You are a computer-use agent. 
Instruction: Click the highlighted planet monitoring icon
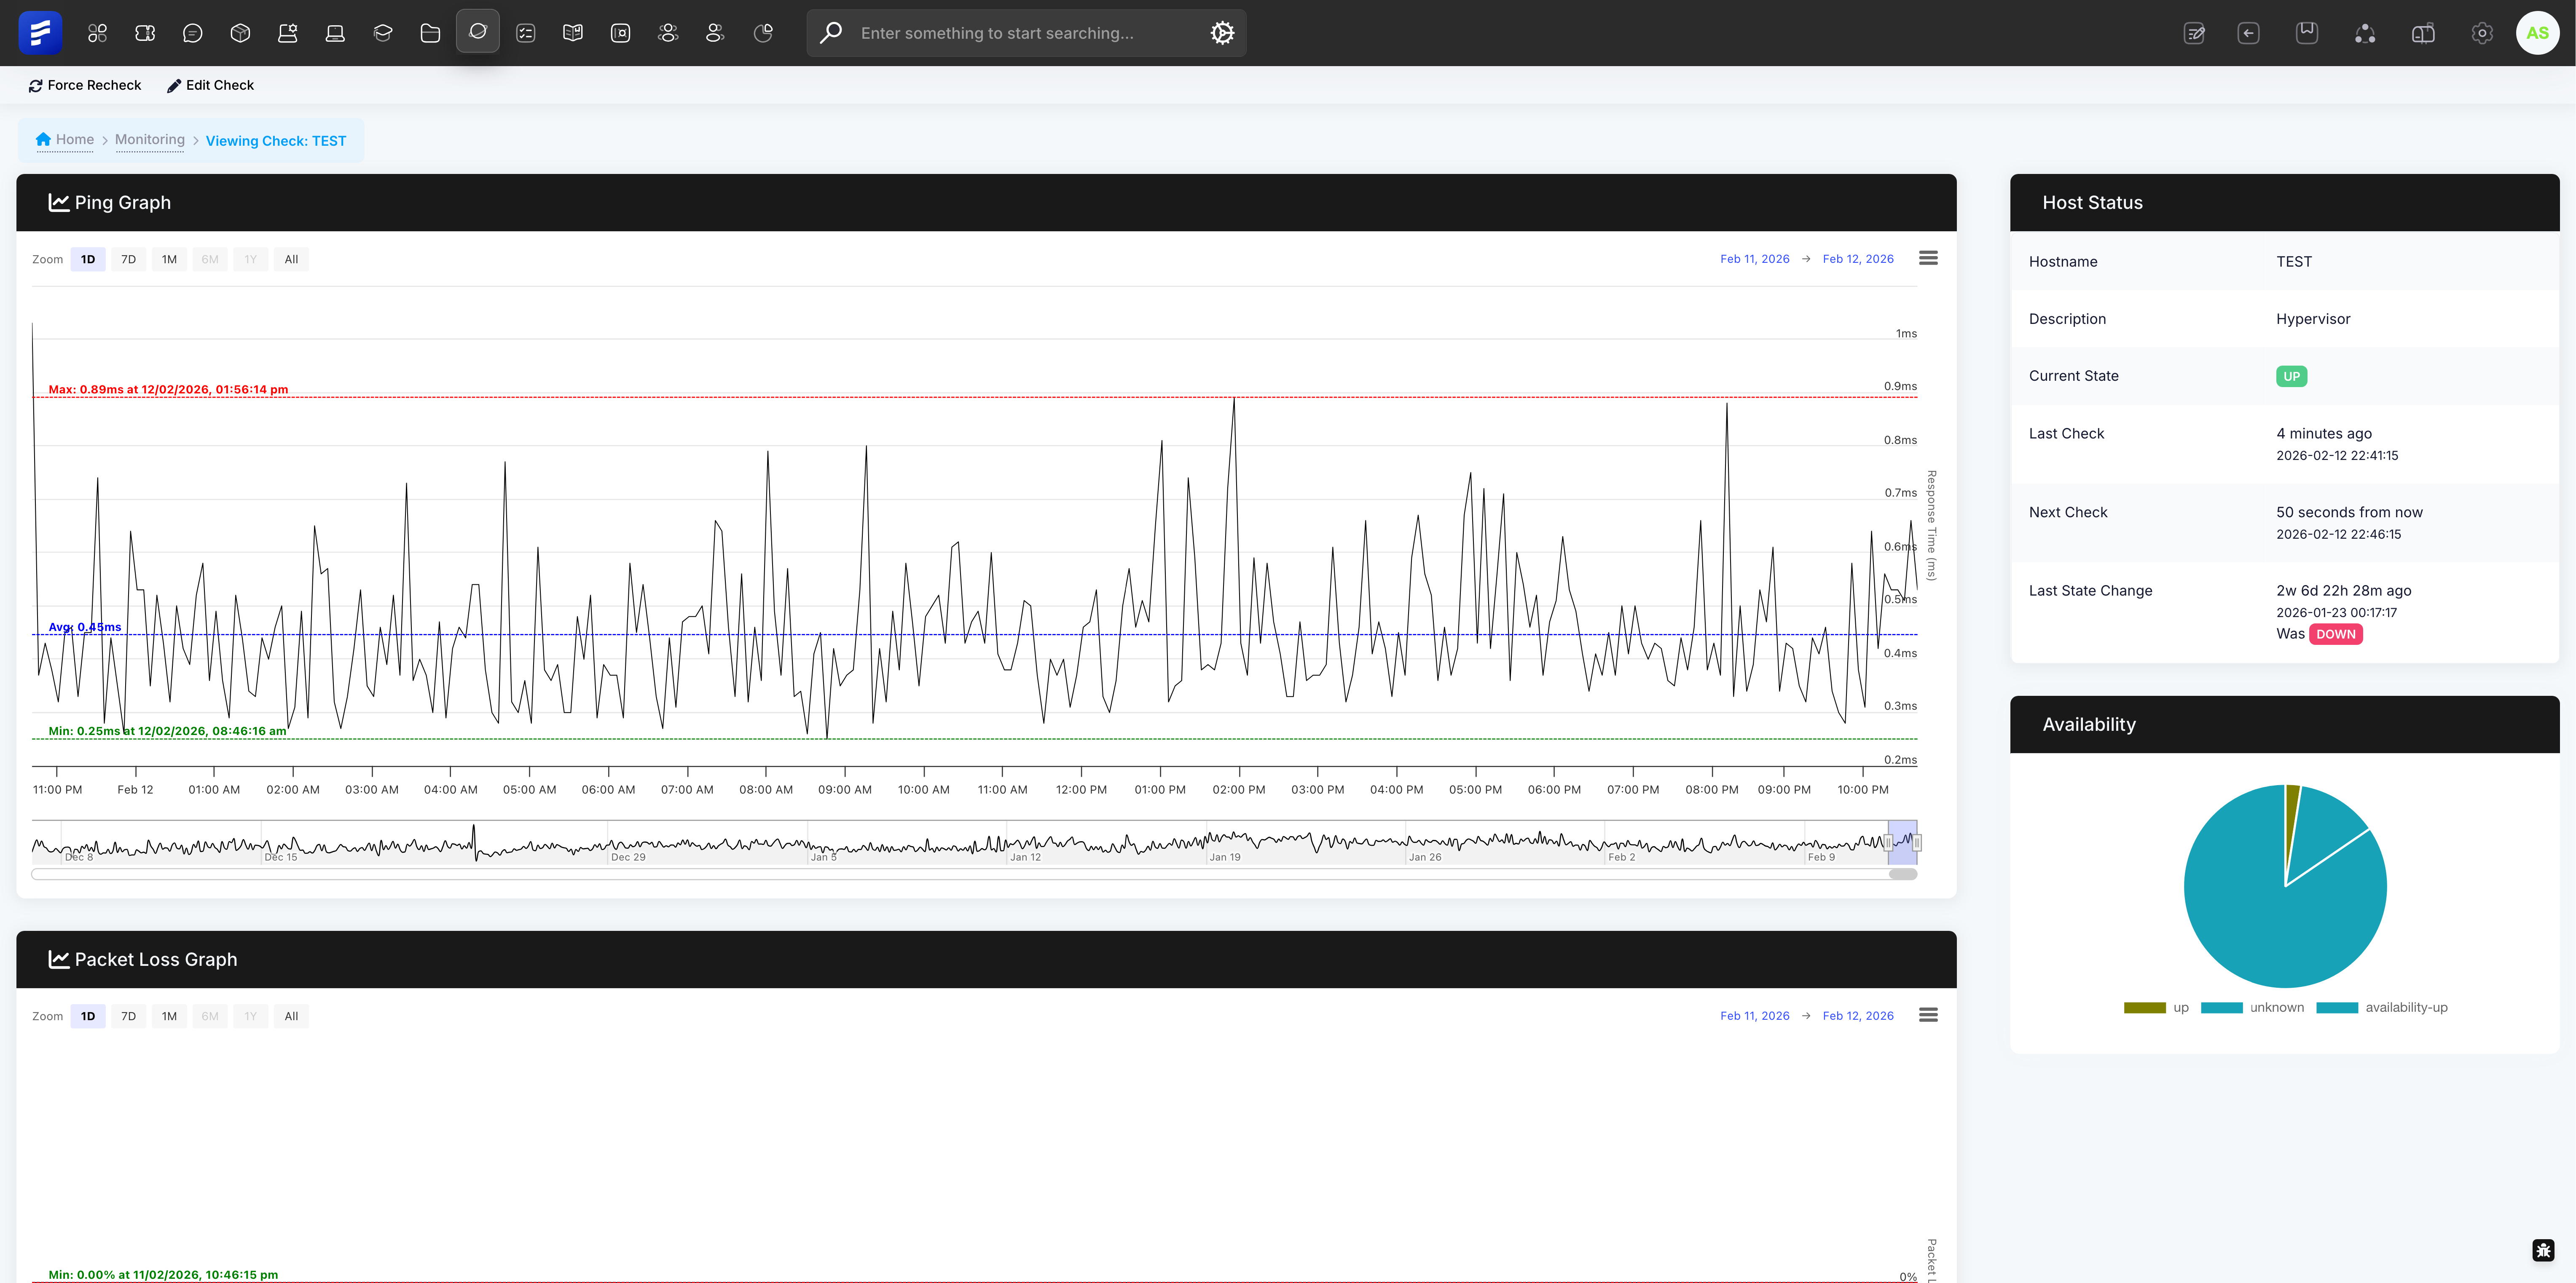pos(478,32)
